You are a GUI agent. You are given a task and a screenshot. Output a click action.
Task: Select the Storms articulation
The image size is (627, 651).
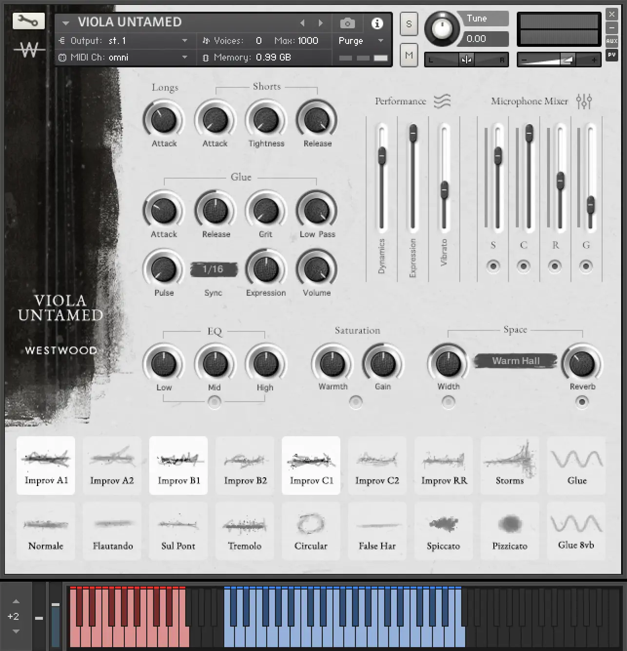pos(510,466)
